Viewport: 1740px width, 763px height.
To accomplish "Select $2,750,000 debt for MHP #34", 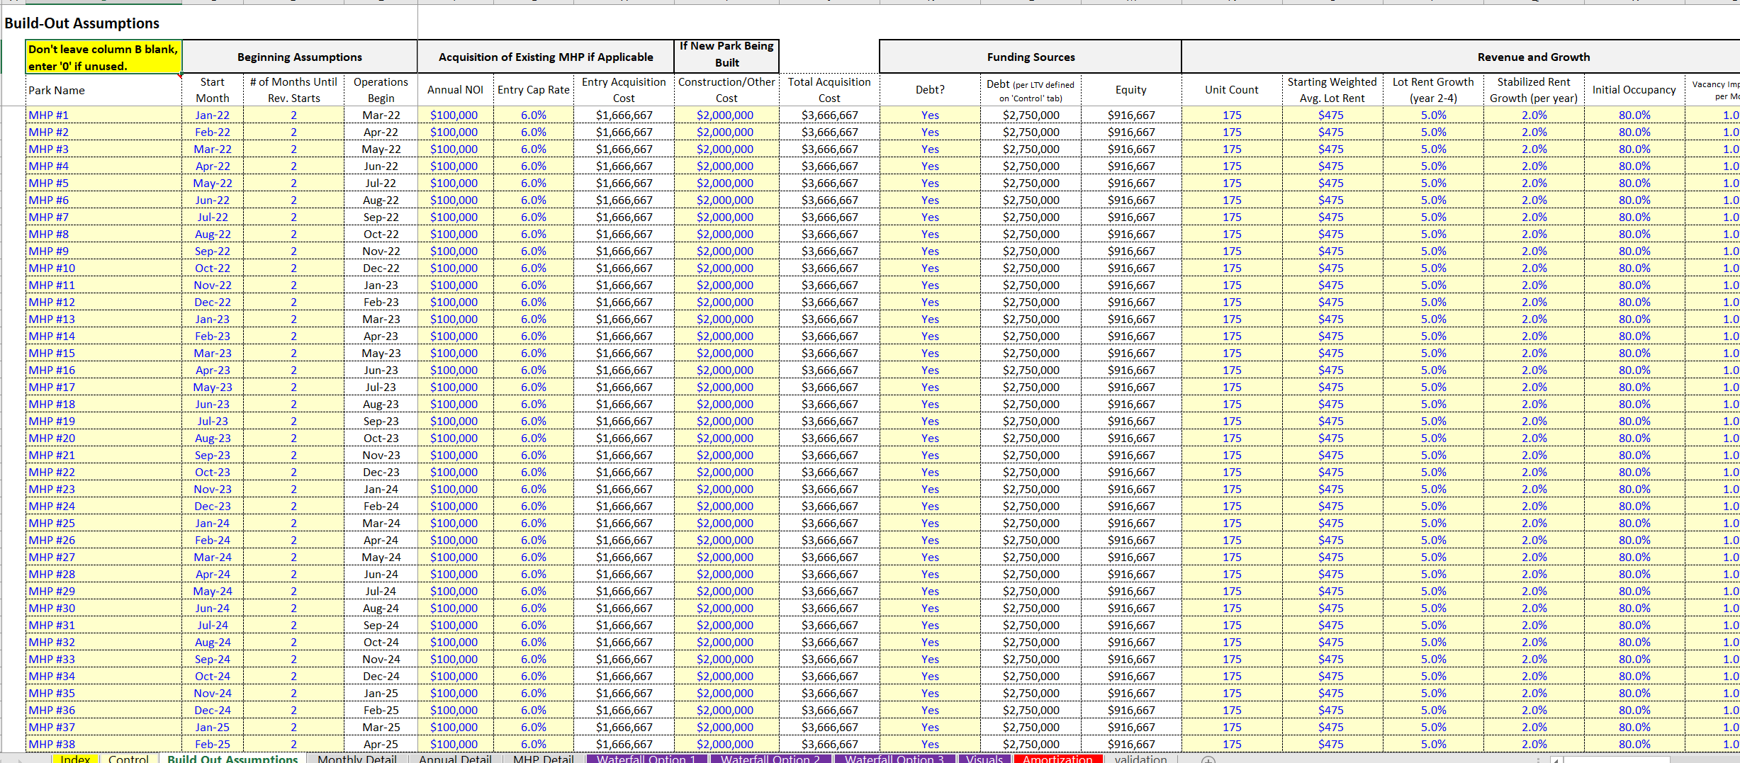I will point(1031,676).
